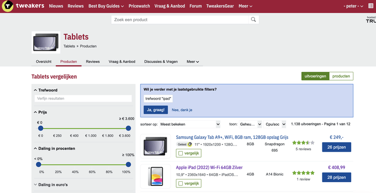Viewport: 376px width, 193px height.
Task: Open the Samsung Galaxy Tab A9+ thumbnail
Action: click(x=156, y=147)
